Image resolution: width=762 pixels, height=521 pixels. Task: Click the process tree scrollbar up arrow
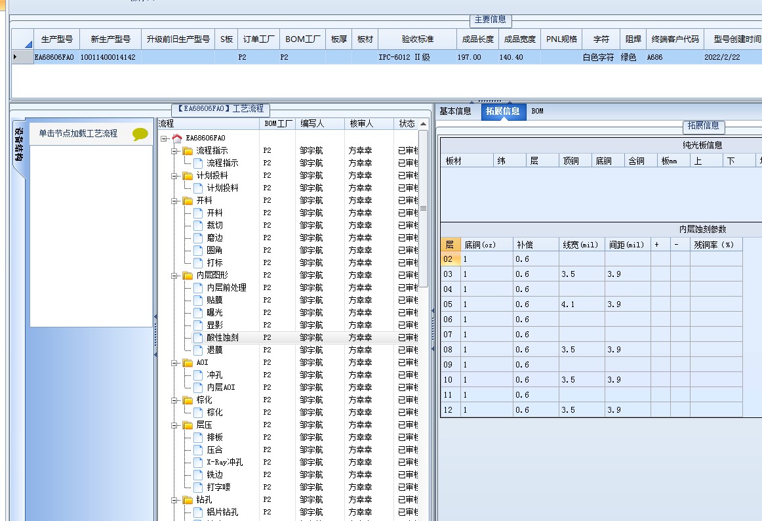point(423,124)
